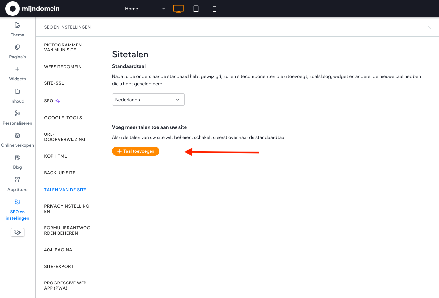
Task: Select Google-Tools in settings menu
Action: 63,118
